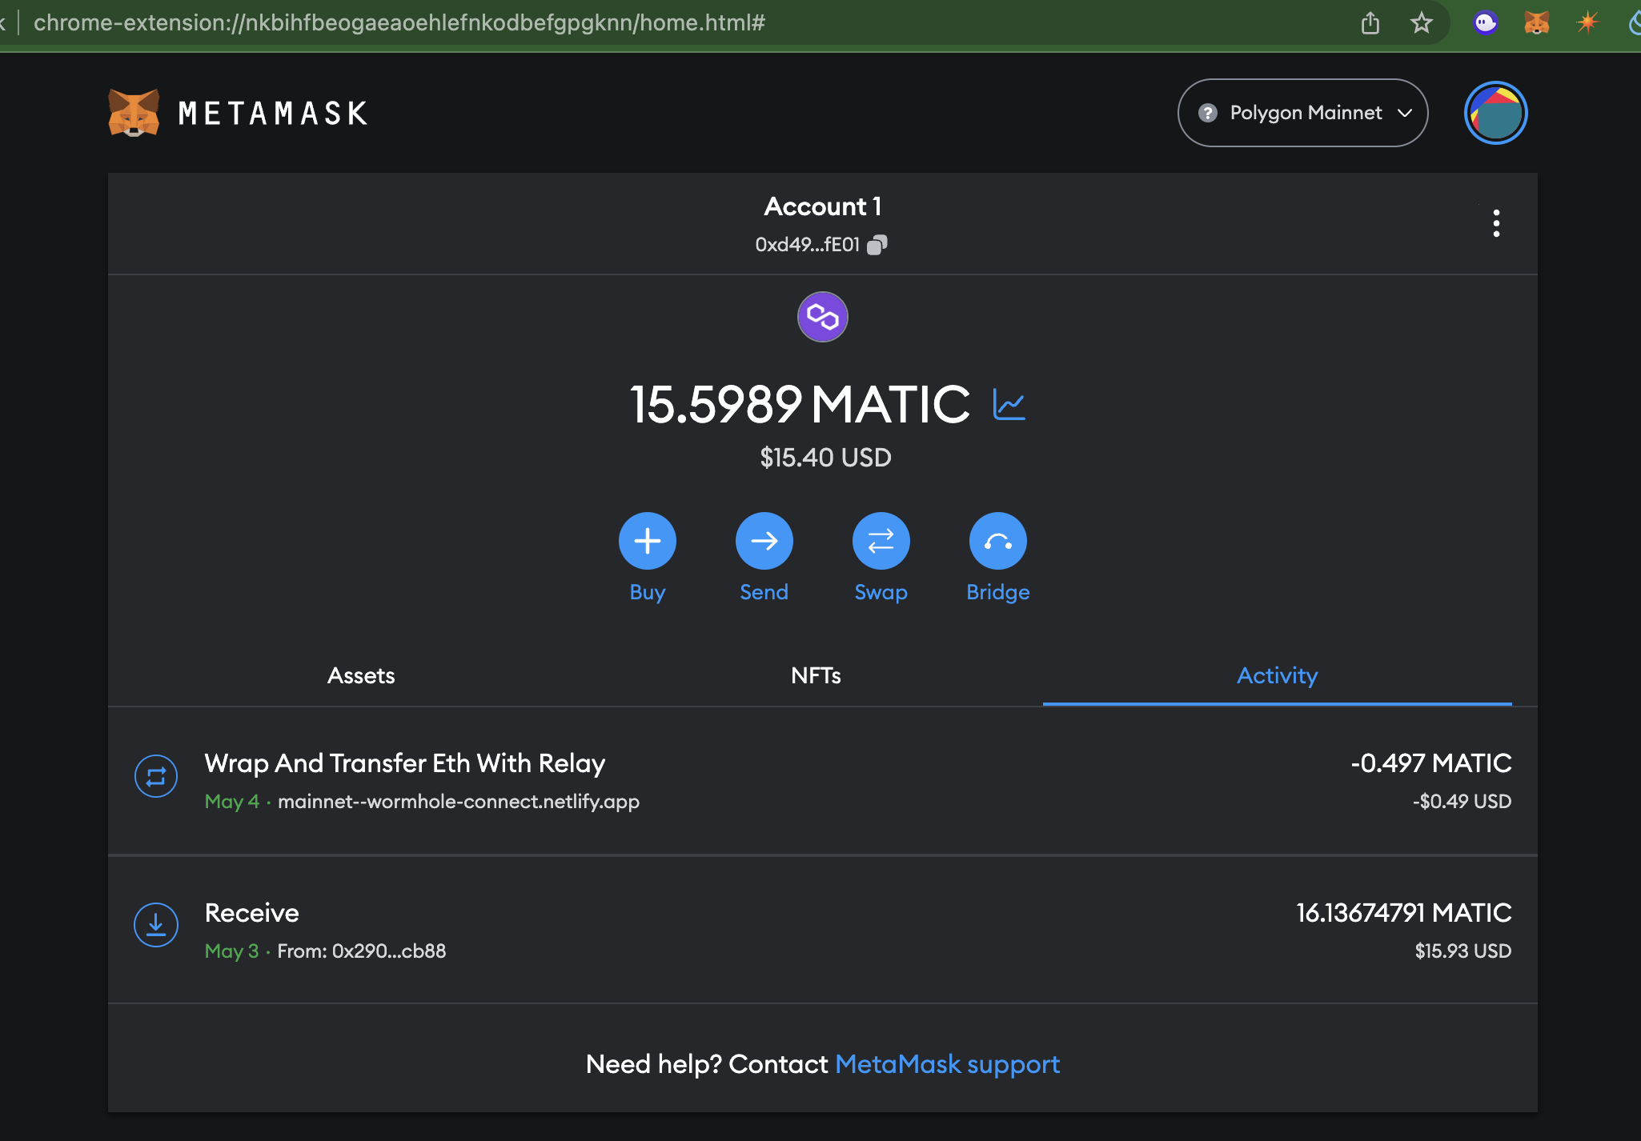The image size is (1641, 1141).
Task: Open account options three-dot menu
Action: click(x=1496, y=223)
